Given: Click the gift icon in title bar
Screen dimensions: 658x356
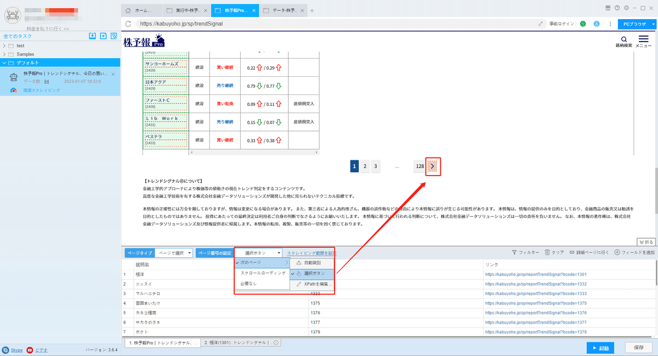Looking at the screenshot, I should point(608,8).
